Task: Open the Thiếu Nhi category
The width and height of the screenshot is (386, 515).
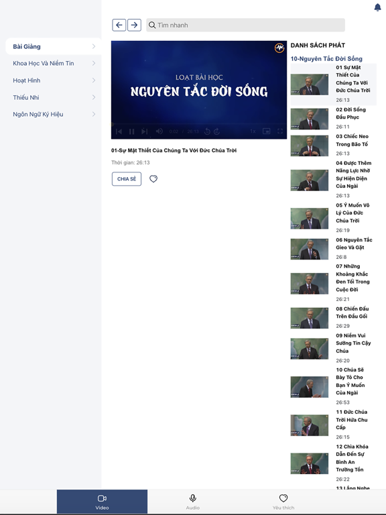Action: point(54,97)
